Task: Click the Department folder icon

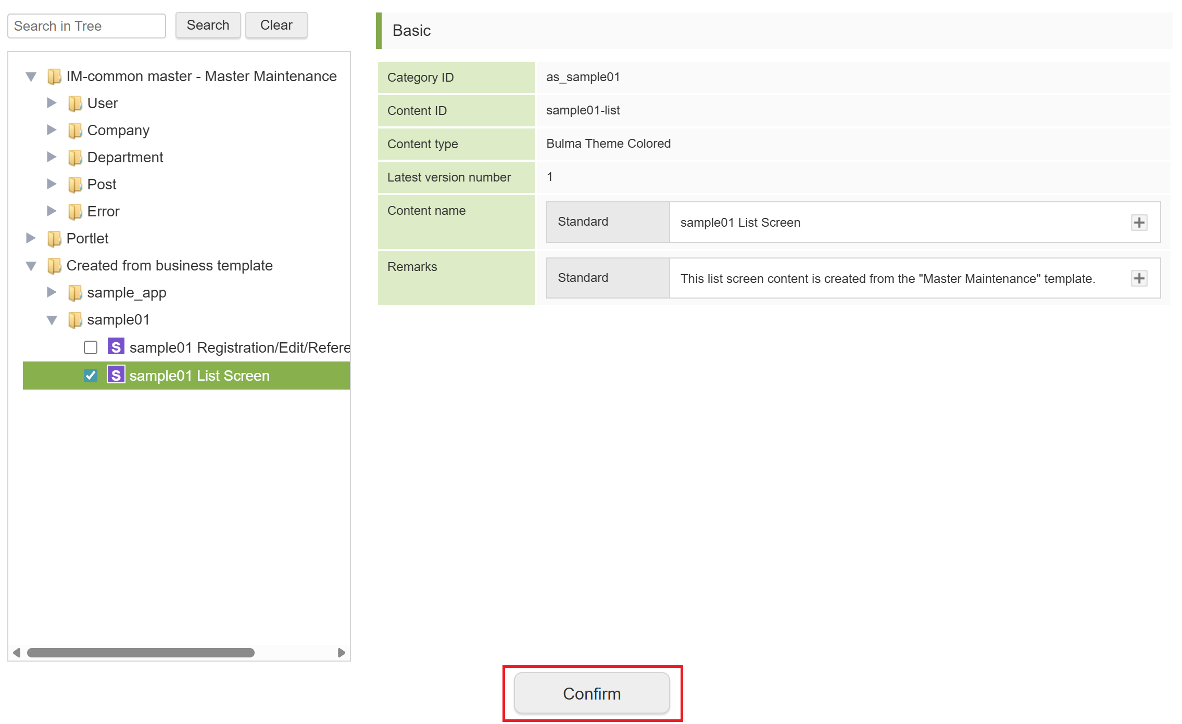Action: (75, 158)
